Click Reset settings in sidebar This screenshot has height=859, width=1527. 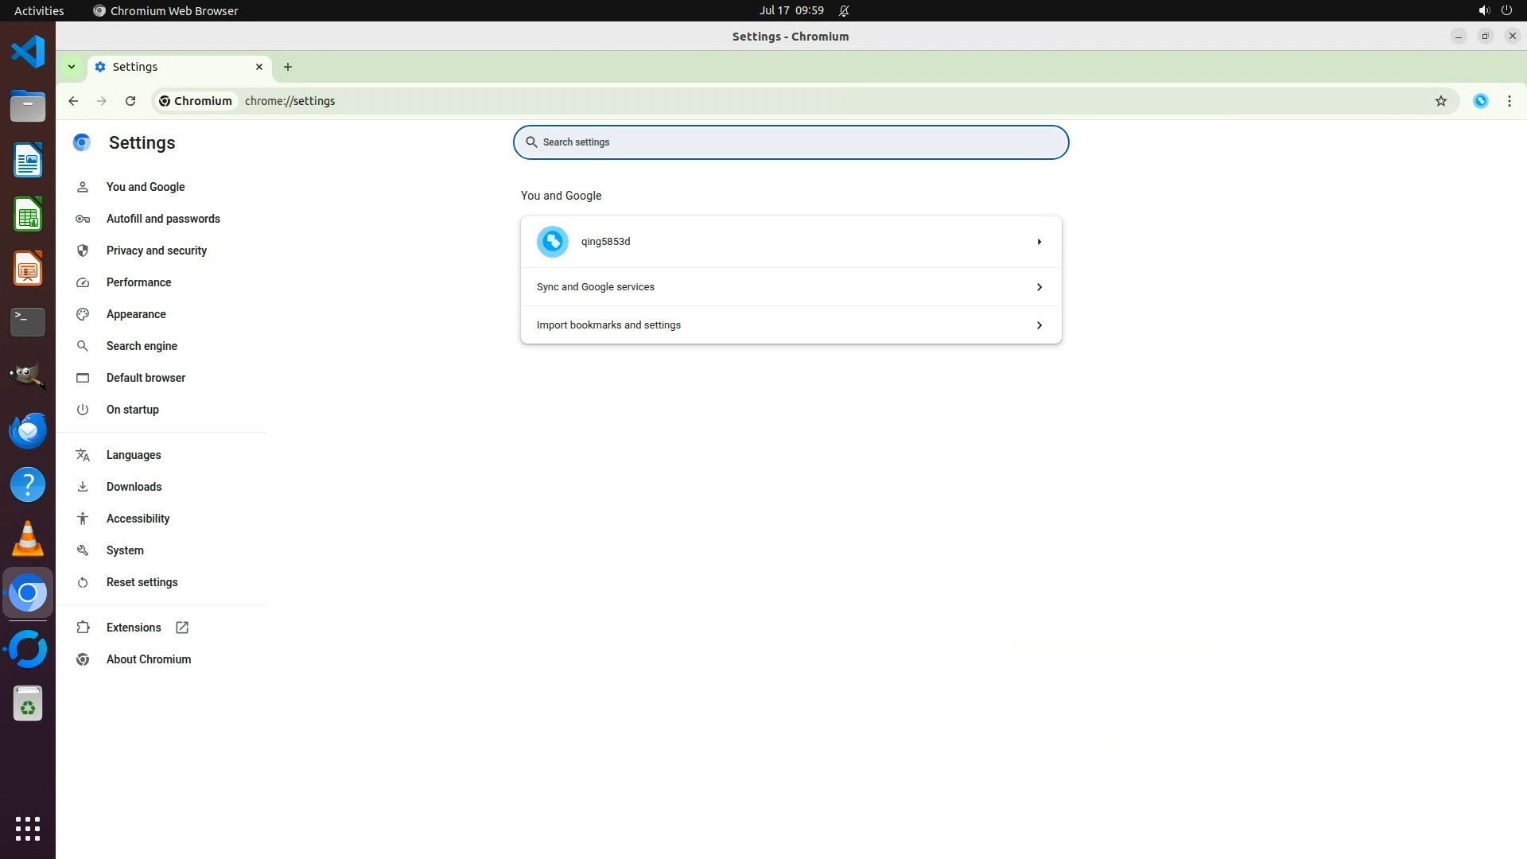click(x=142, y=582)
